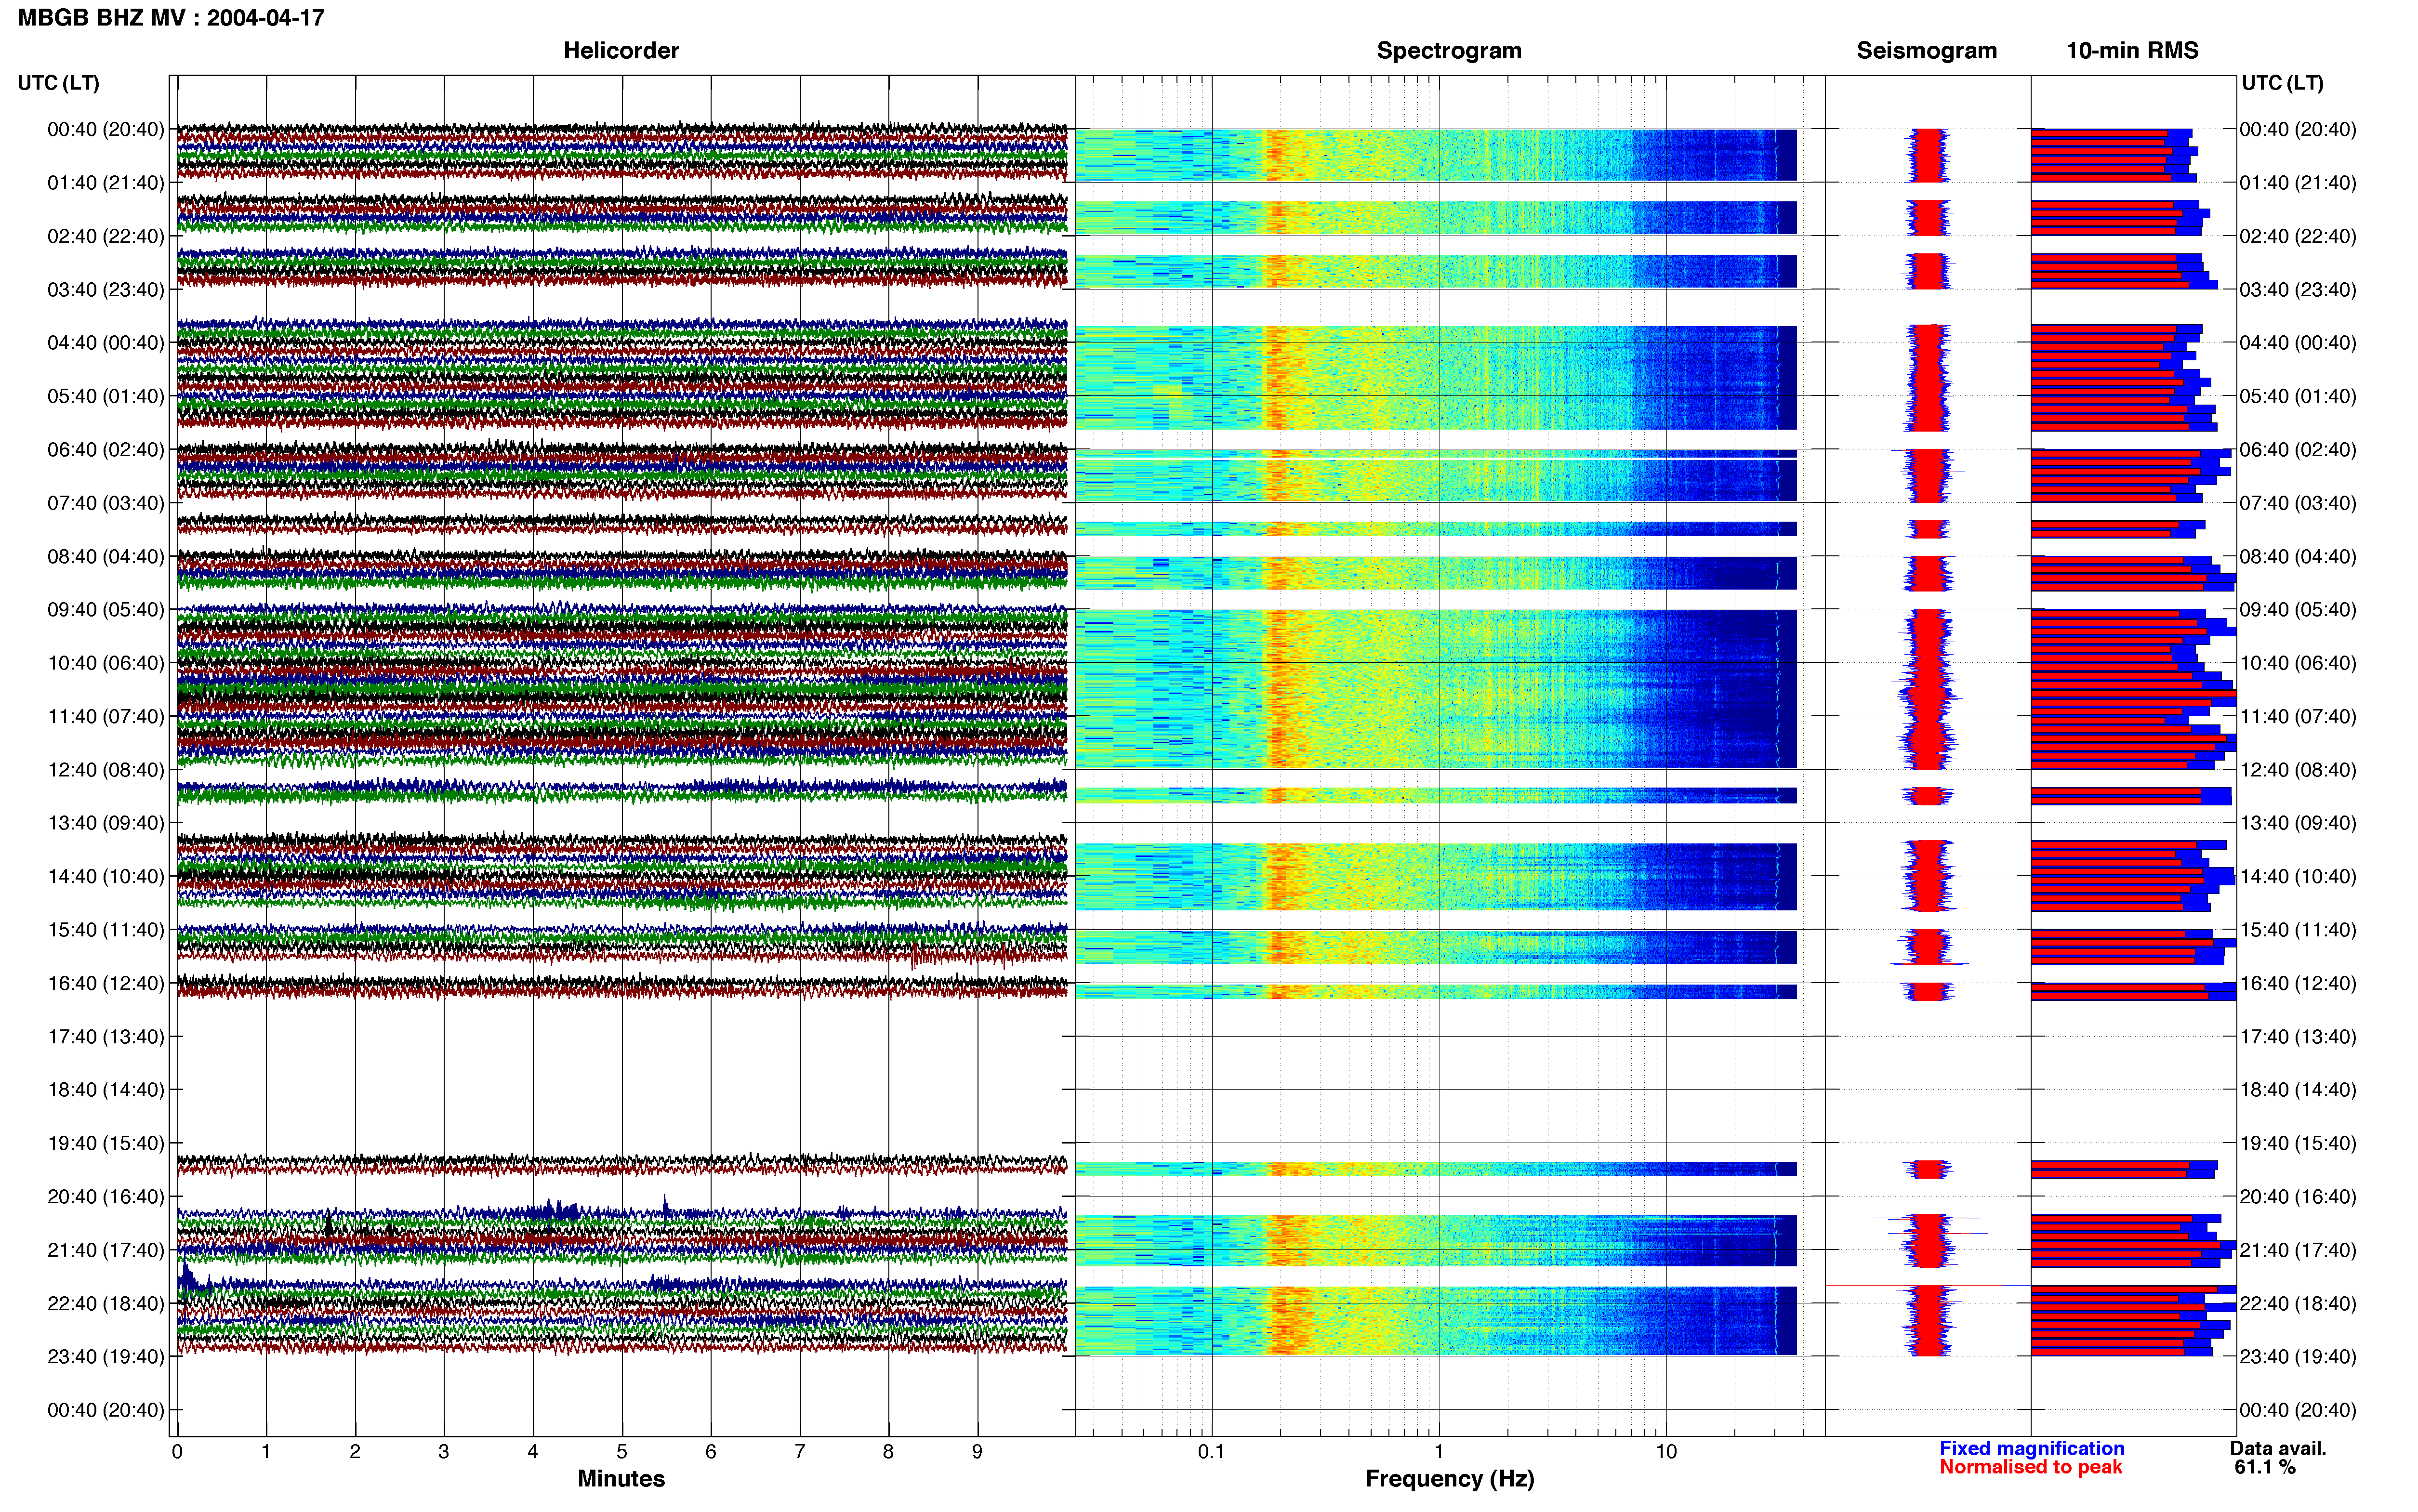
Task: Click the UTC (LT) label beside the Helicorder axis
Action: pos(59,83)
